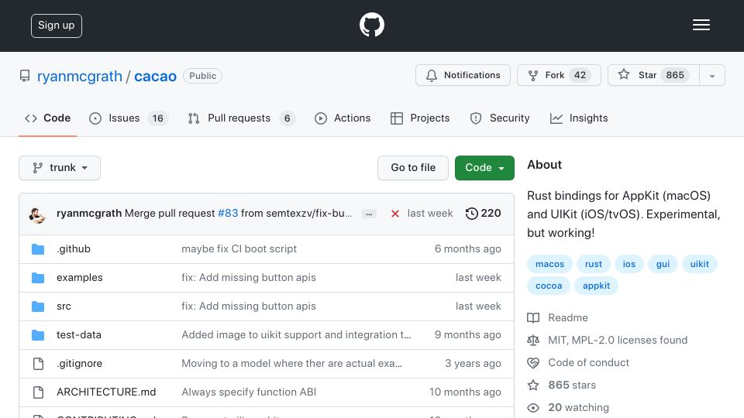Open the ryanmcgrath owner link
This screenshot has height=418, width=744.
point(80,77)
